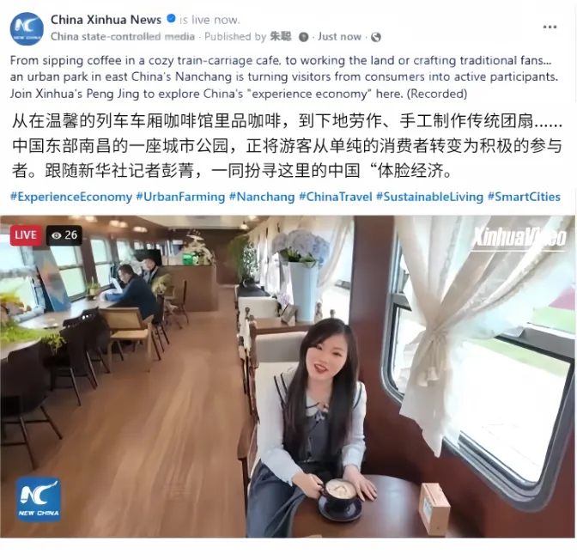The width and height of the screenshot is (577, 560).
Task: Click the round icon beside publisher name
Action: pos(304,37)
